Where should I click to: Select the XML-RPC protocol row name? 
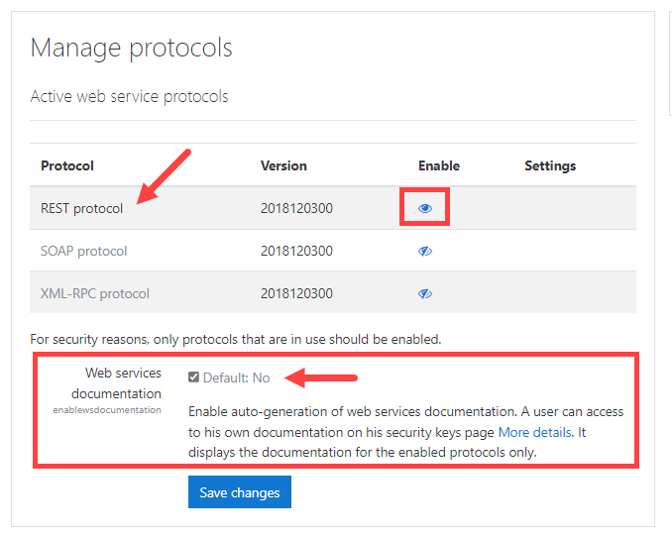[x=95, y=294]
